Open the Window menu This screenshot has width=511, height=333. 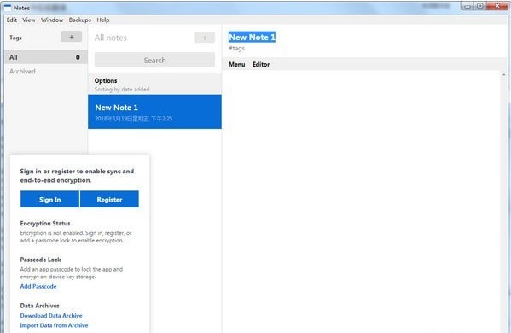point(52,20)
